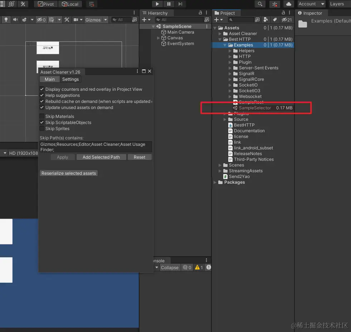Uncheck Help suggestions
The width and height of the screenshot is (351, 332).
[x=42, y=95]
